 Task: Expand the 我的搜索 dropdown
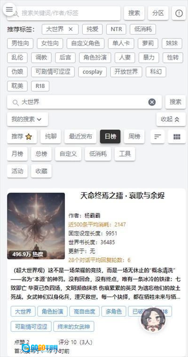[27, 119]
